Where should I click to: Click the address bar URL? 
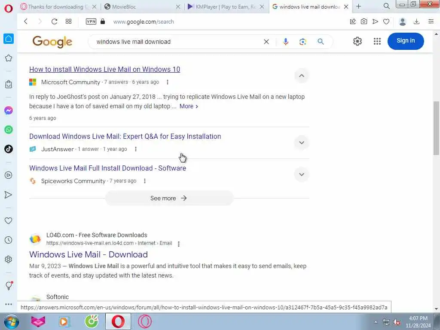(x=144, y=21)
